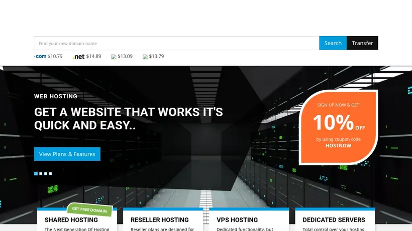Image resolution: width=412 pixels, height=231 pixels.
Task: Click the black Transfer button
Action: point(362,43)
